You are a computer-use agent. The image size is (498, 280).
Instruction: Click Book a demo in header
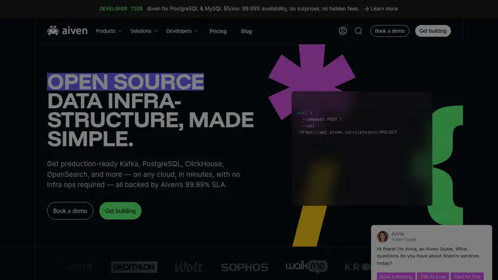click(389, 31)
